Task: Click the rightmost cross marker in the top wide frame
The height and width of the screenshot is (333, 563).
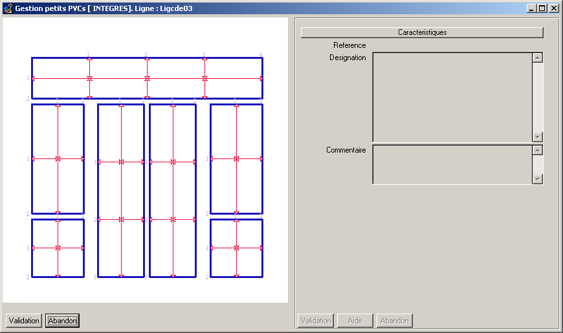Action: [x=204, y=78]
